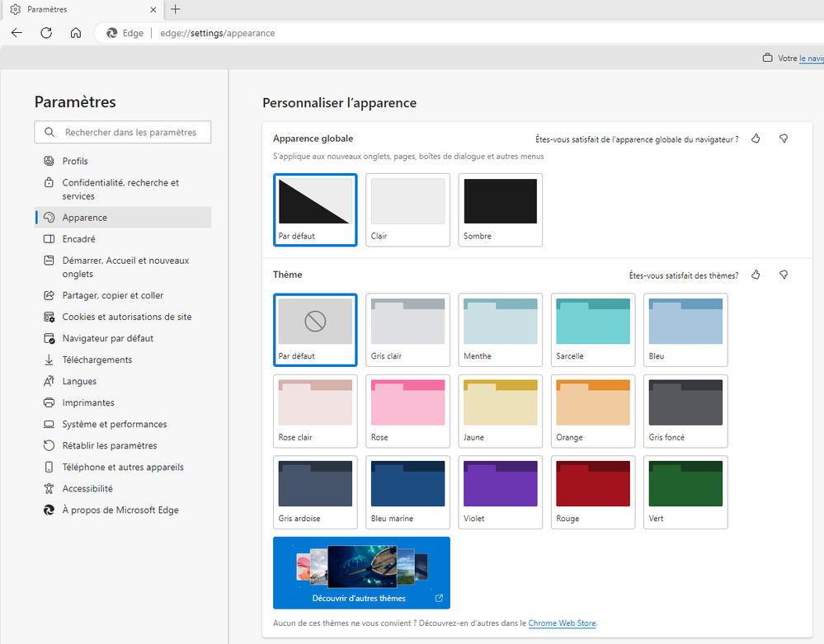824x644 pixels.
Task: Click the Rechercher dans les paramètres field
Action: (x=123, y=133)
